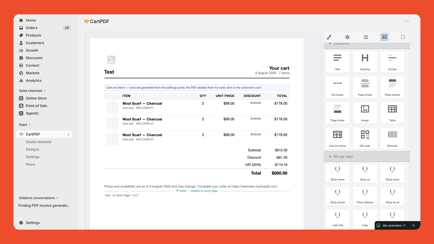Open Analytics in sidebar
The width and height of the screenshot is (434, 244).
[x=45, y=81]
